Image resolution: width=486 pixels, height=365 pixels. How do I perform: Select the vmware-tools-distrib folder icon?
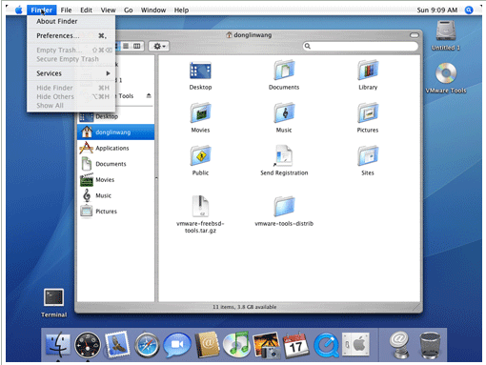[284, 207]
